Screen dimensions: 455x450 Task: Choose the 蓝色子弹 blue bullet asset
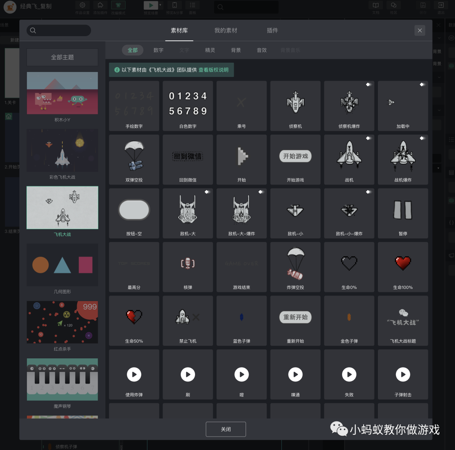[x=241, y=320]
